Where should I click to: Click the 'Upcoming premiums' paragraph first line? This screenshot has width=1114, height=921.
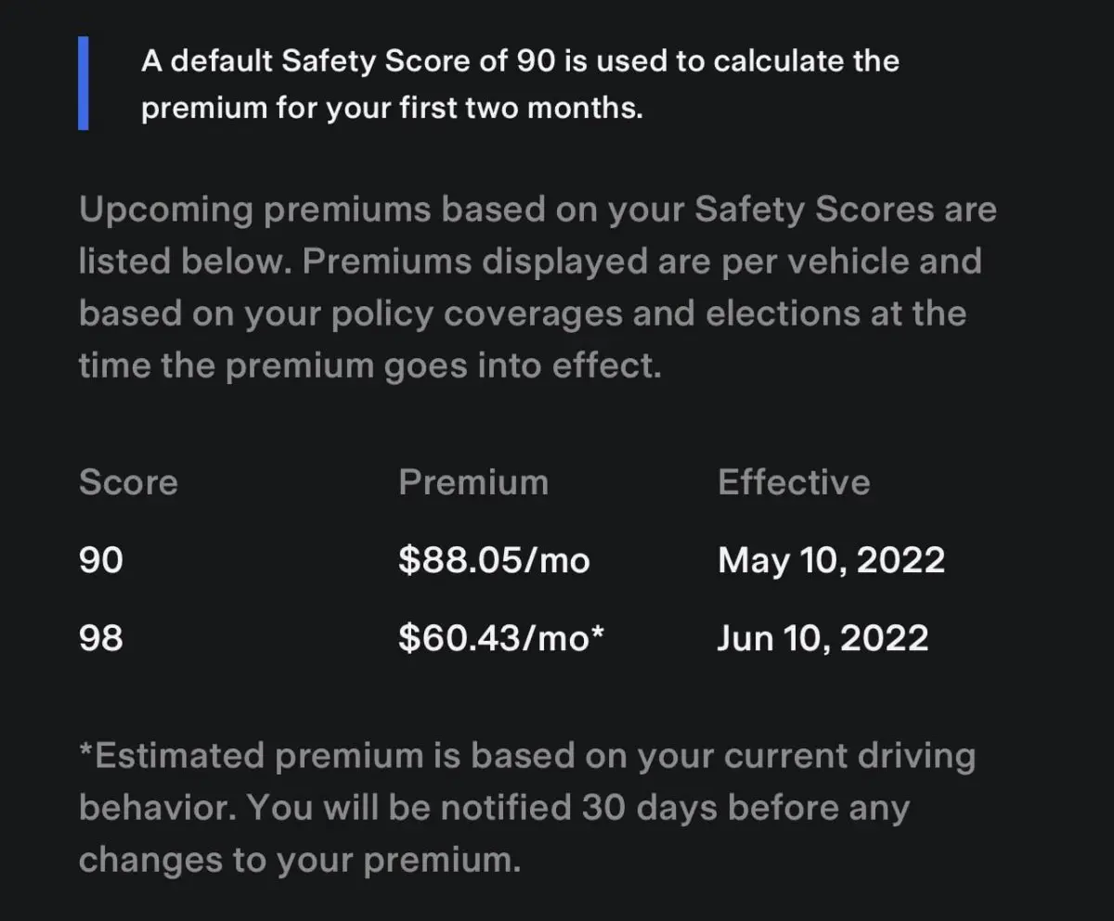pyautogui.click(x=537, y=210)
